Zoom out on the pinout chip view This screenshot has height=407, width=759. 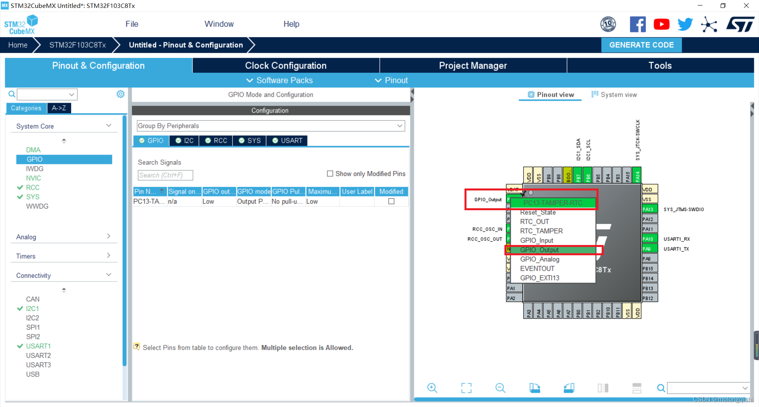pos(500,388)
